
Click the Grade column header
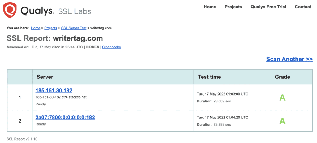[x=282, y=77]
